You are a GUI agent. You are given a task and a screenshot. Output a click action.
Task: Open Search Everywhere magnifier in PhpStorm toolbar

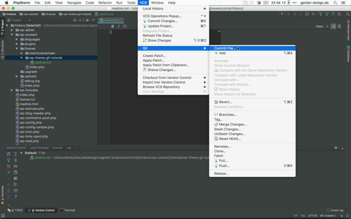pos(348,14)
